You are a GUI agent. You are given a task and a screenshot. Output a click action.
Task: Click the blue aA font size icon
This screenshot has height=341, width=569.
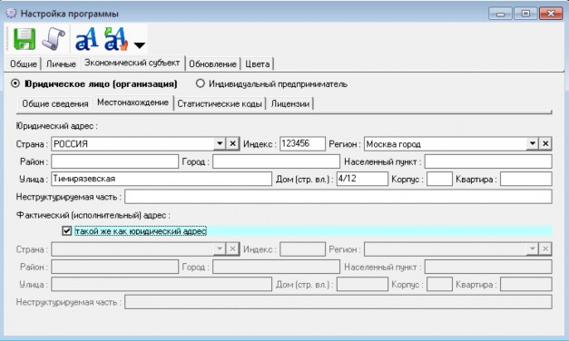tap(86, 39)
